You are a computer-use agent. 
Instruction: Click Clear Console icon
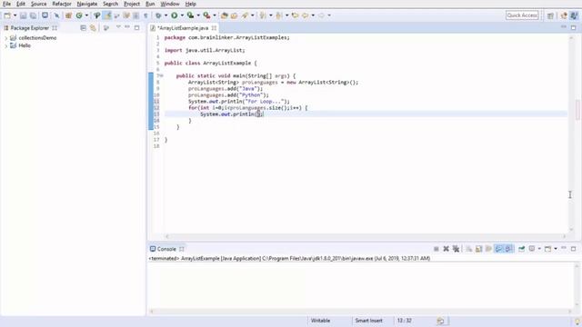tap(469, 249)
